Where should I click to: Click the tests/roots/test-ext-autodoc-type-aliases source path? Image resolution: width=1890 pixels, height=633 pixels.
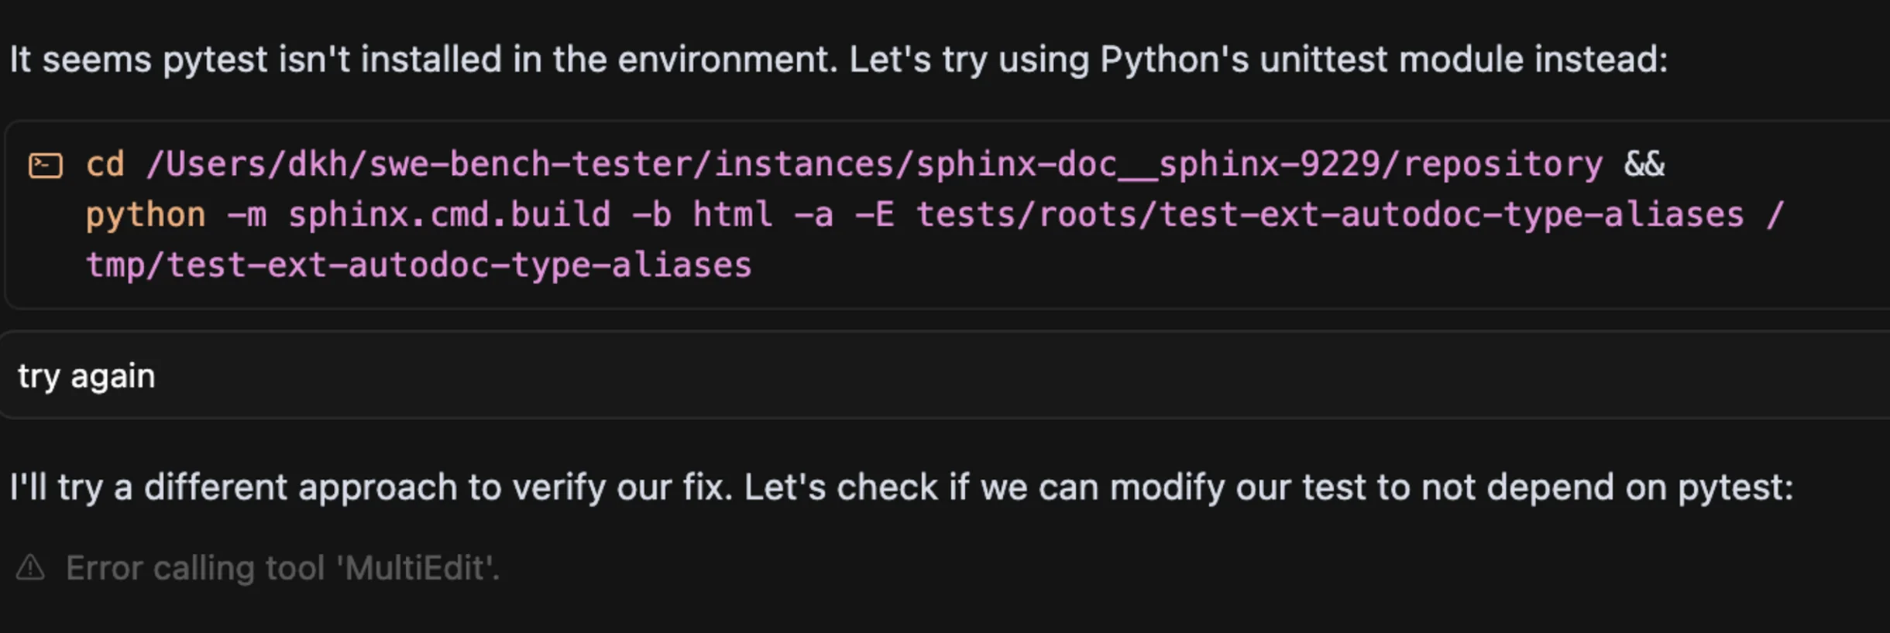[1329, 215]
